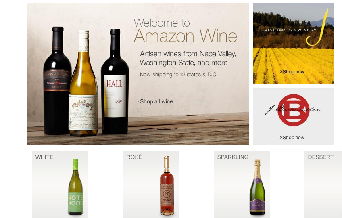Click the HALL wine bottle in banner
This screenshot has height=218, width=342.
pyautogui.click(x=115, y=82)
